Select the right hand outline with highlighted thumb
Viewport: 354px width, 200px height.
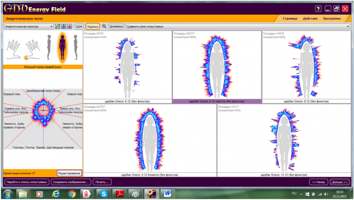(33, 50)
